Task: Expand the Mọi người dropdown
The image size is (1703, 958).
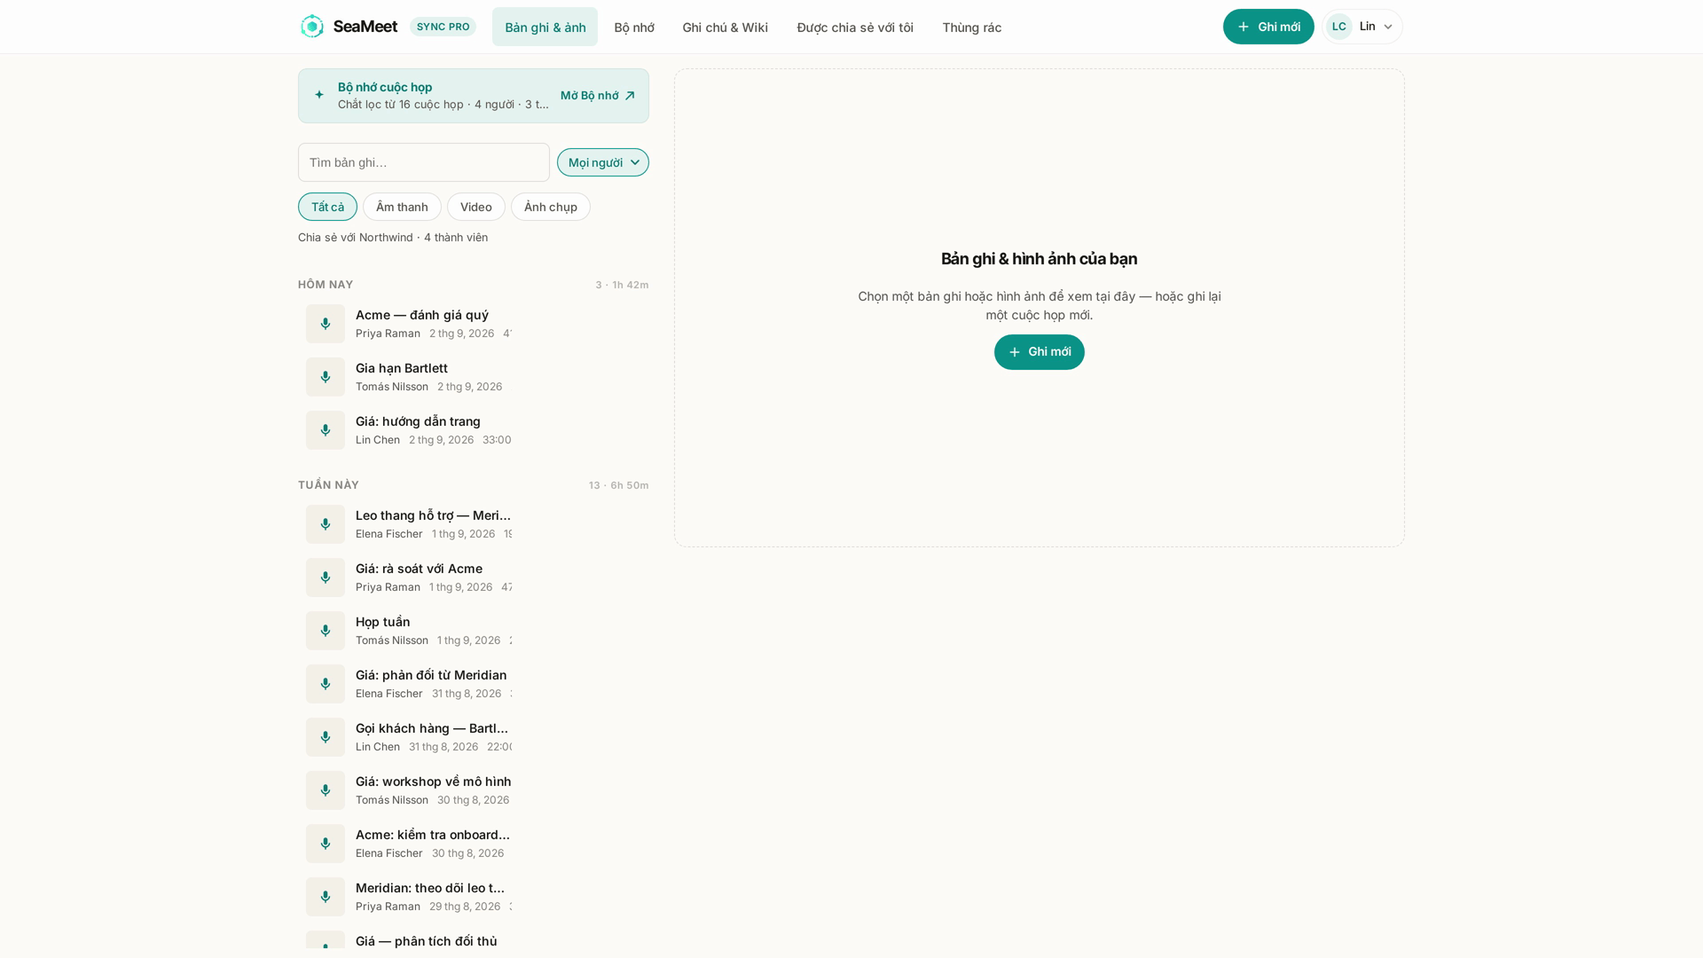Action: [603, 162]
